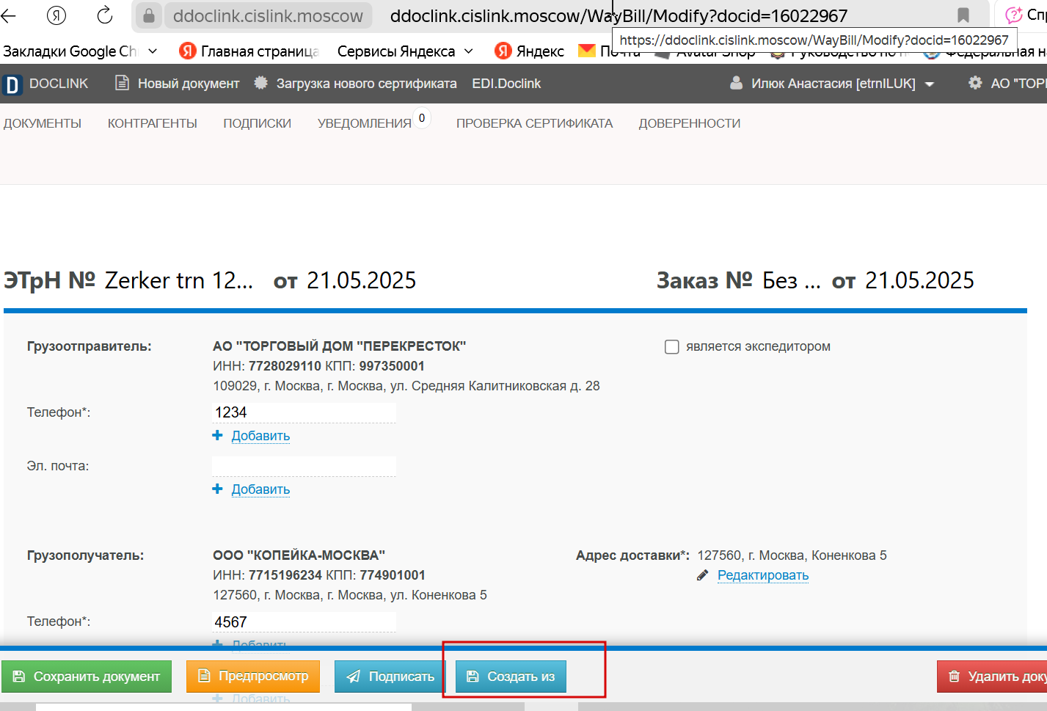Click the ООО "КОПЕЙКА-МОСКВА" text

299,555
